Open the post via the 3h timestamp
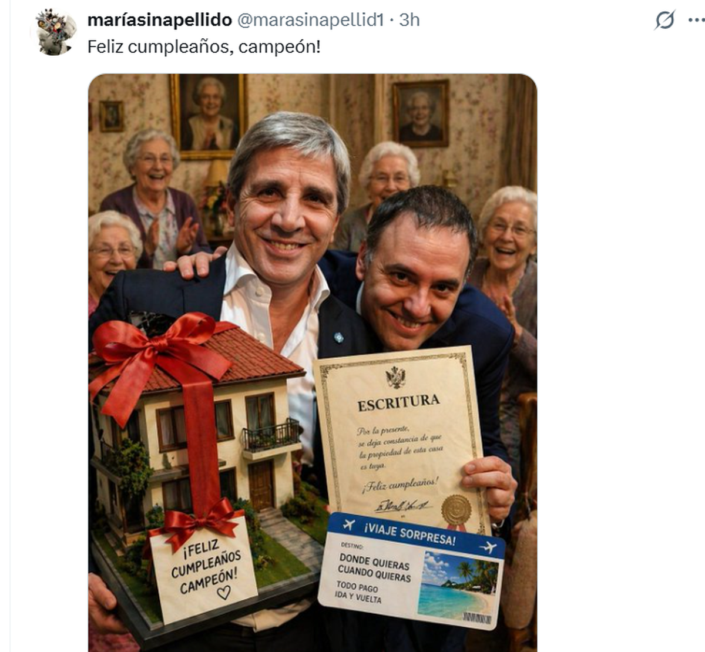The height and width of the screenshot is (652, 705). point(409,20)
